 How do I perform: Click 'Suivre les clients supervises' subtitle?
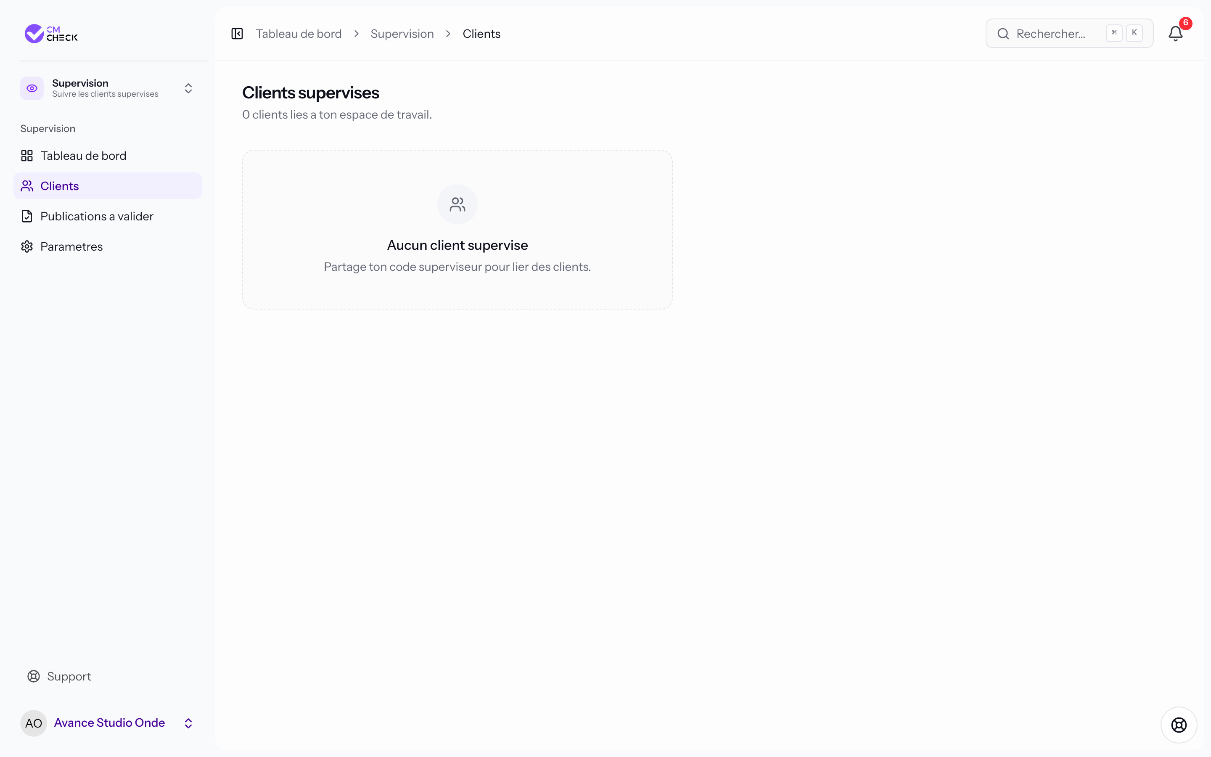coord(105,94)
